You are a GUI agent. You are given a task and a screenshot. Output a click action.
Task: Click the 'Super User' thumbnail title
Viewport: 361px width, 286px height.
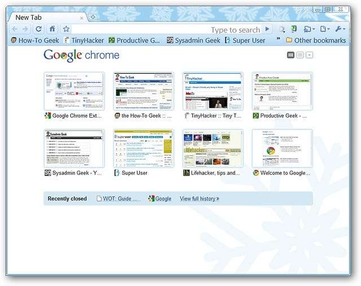pos(134,173)
